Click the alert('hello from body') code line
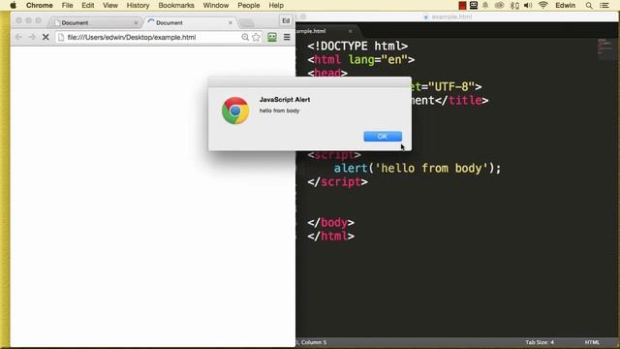This screenshot has width=620, height=349. tap(418, 168)
